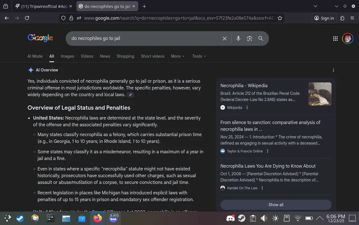
Task: Open Necrophilia Laws You Are Dying link
Action: coord(268,166)
